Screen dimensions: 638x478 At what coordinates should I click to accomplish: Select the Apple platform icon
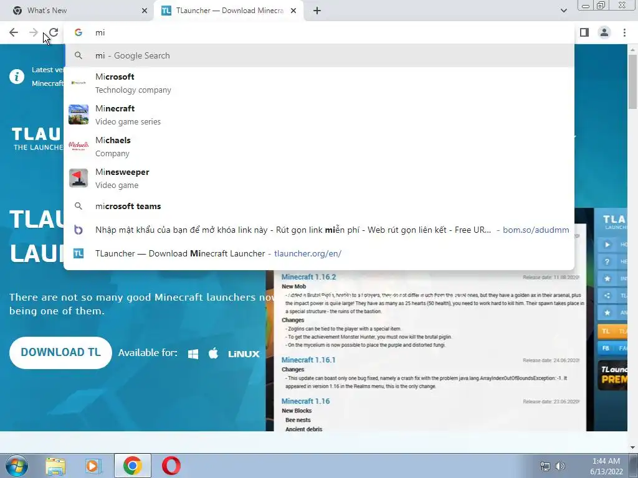(214, 354)
